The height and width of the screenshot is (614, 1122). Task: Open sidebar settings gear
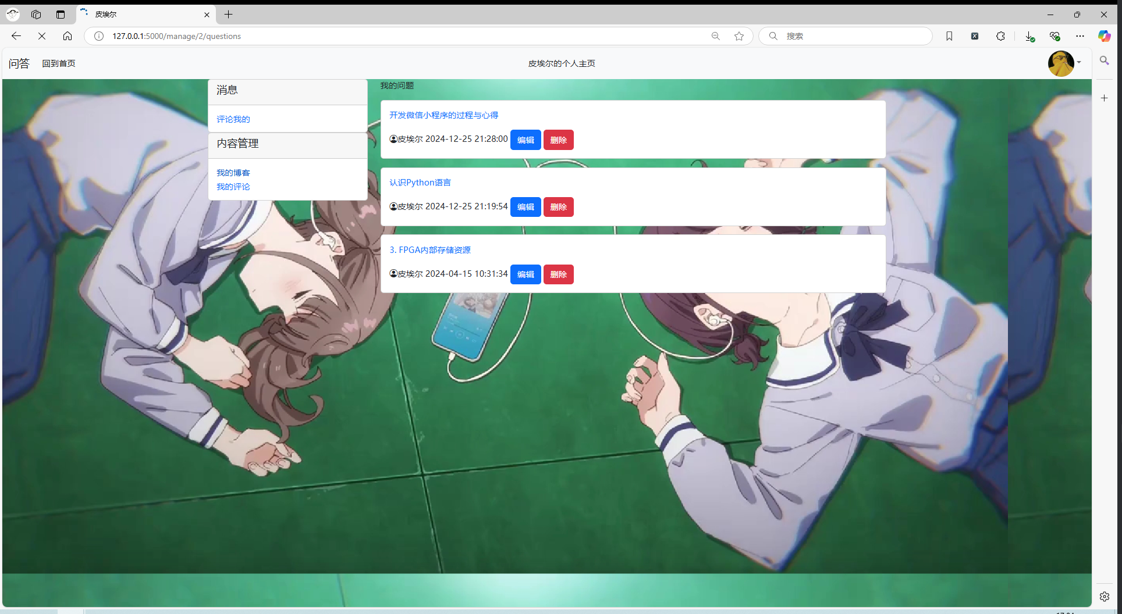coord(1104,597)
